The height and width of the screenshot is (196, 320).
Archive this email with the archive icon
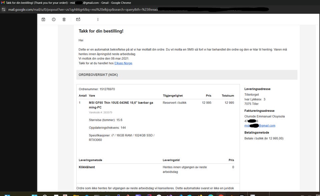tap(43, 19)
